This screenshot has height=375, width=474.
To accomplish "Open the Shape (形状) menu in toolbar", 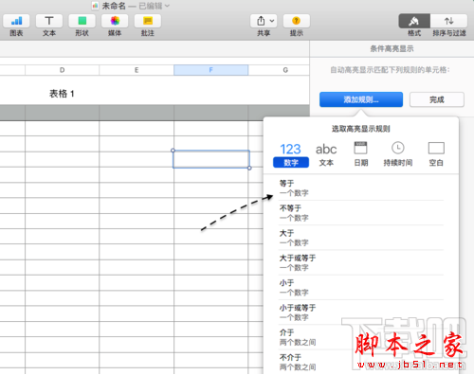I will tap(82, 21).
